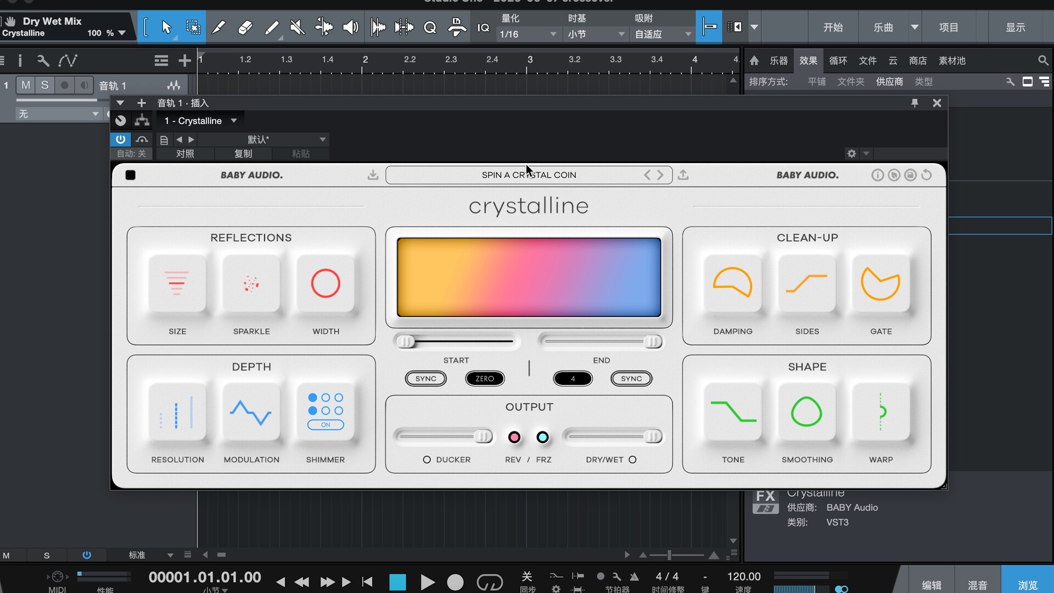1054x593 pixels.
Task: Click the preset export upload icon
Action: (683, 175)
